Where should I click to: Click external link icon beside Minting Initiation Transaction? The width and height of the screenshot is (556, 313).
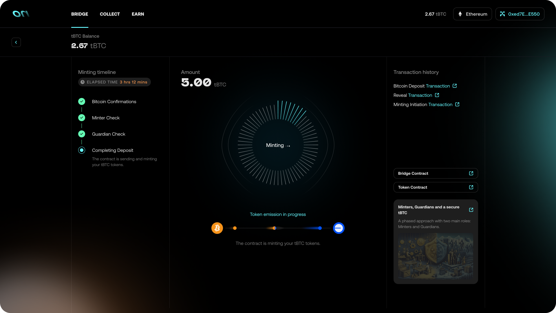point(457,104)
